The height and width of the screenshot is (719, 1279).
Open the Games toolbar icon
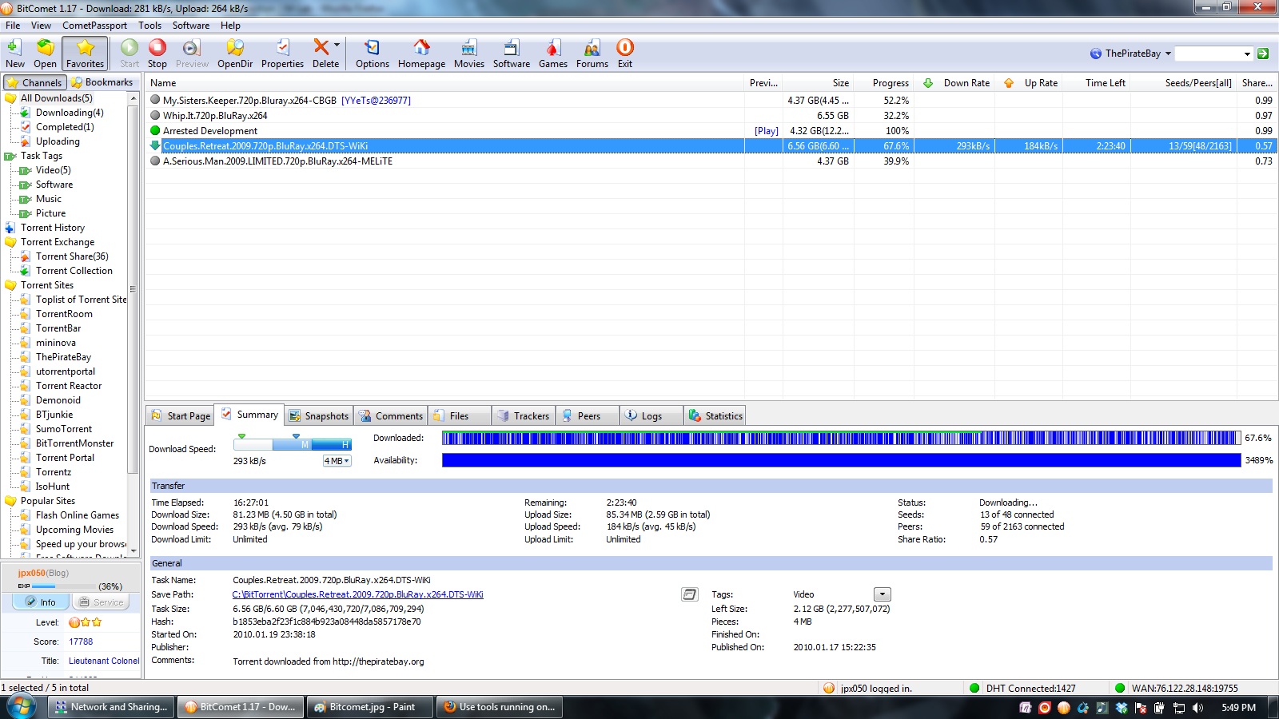[x=552, y=54]
